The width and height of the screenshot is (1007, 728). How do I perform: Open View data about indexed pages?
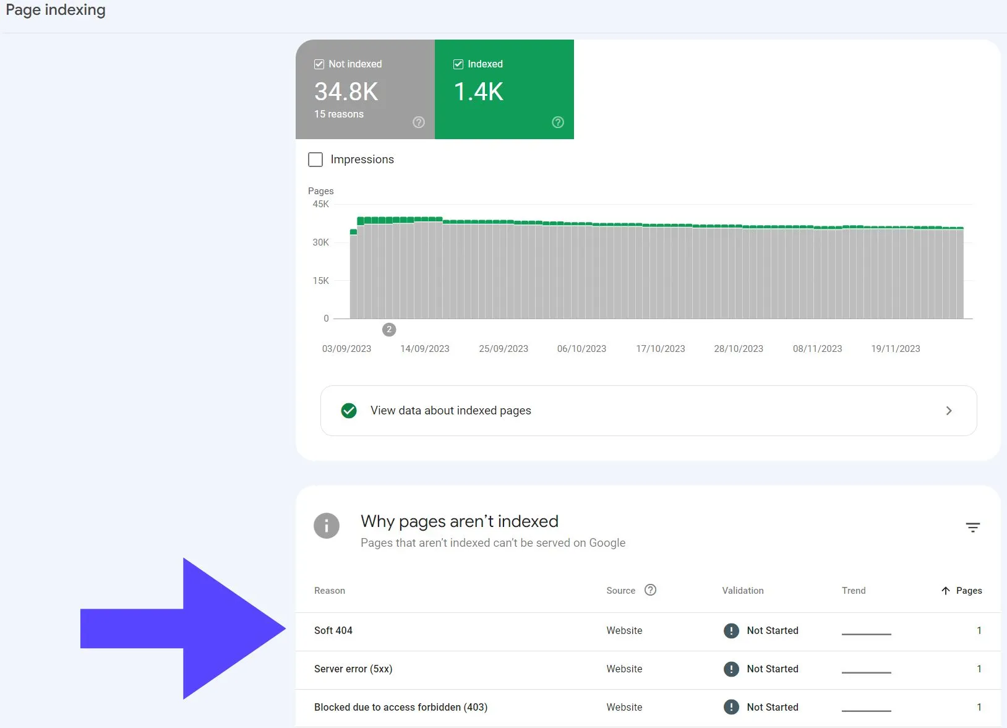click(450, 410)
